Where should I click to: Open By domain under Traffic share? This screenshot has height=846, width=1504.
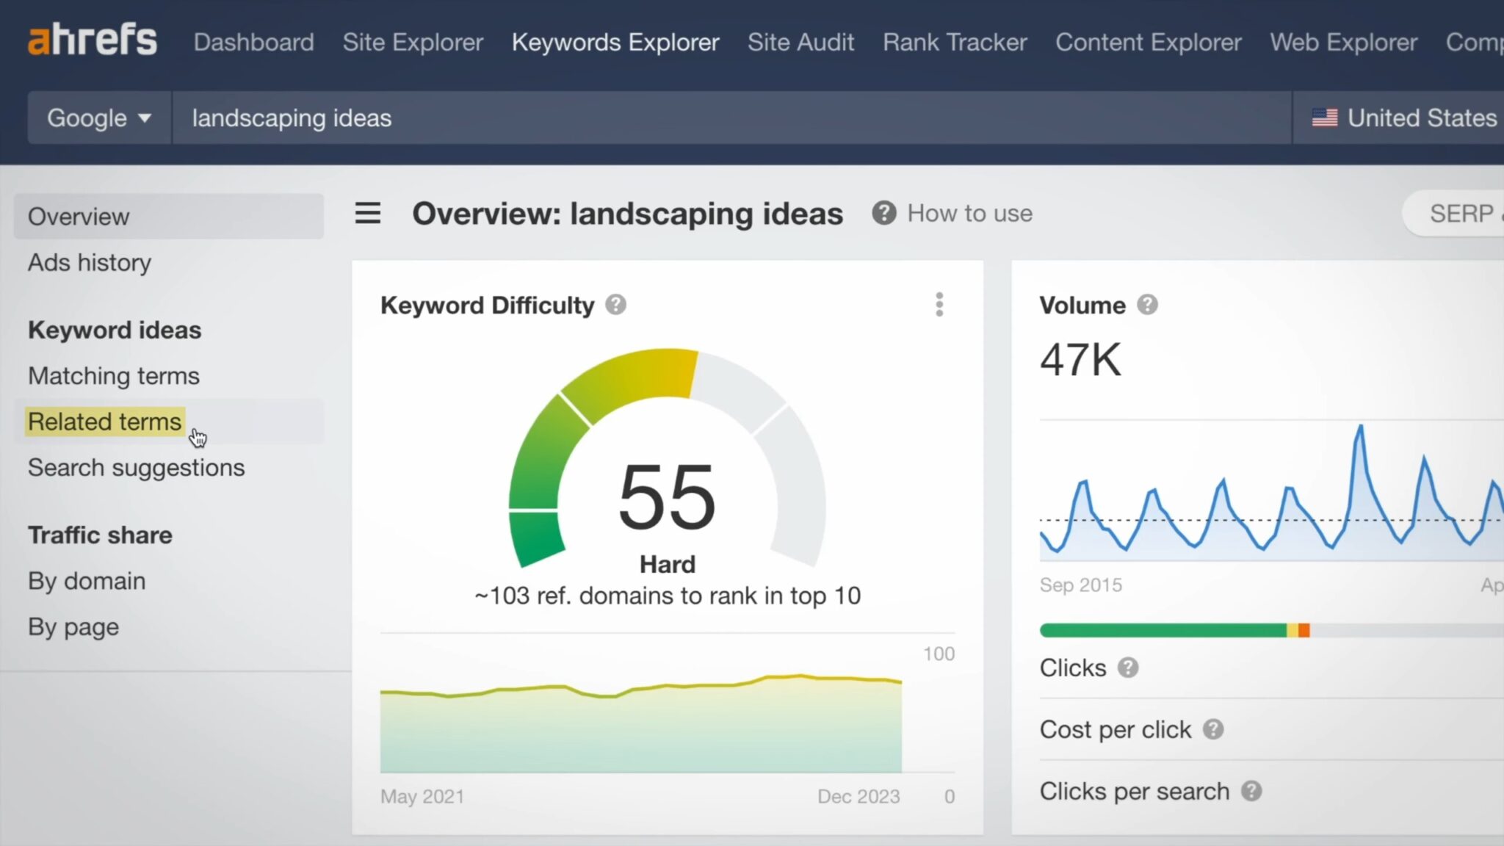[x=87, y=581]
